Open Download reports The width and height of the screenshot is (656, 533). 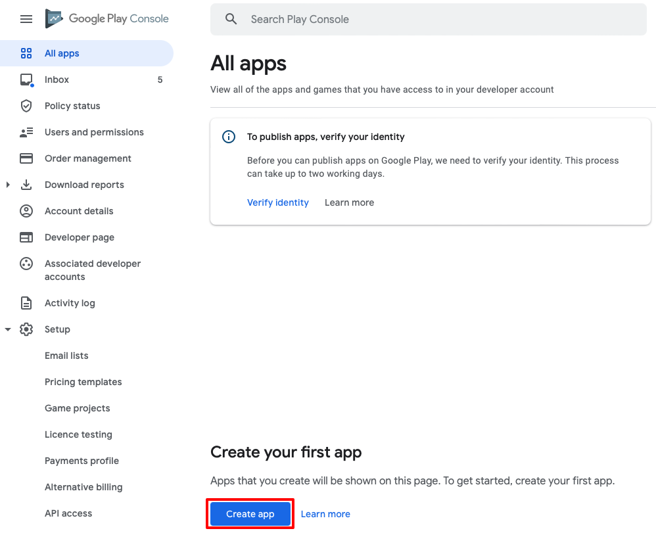[86, 185]
